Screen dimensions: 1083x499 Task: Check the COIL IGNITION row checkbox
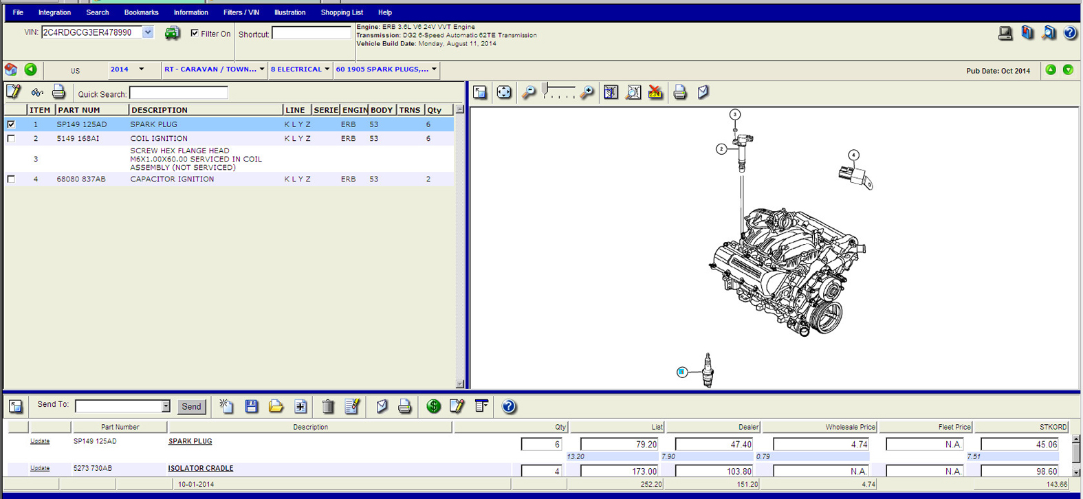coord(11,139)
